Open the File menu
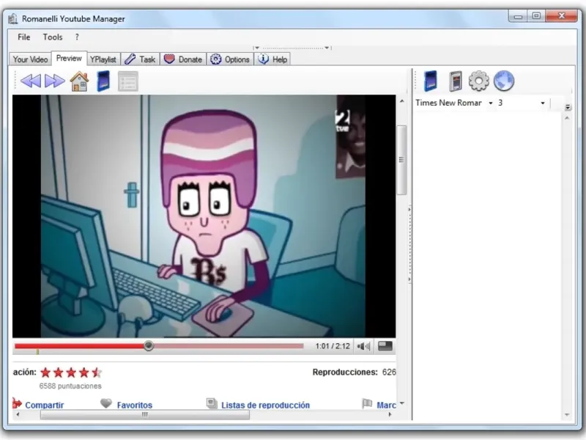The image size is (586, 440). (x=24, y=37)
